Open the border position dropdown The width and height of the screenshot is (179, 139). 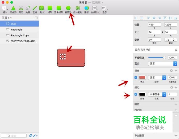157,94
